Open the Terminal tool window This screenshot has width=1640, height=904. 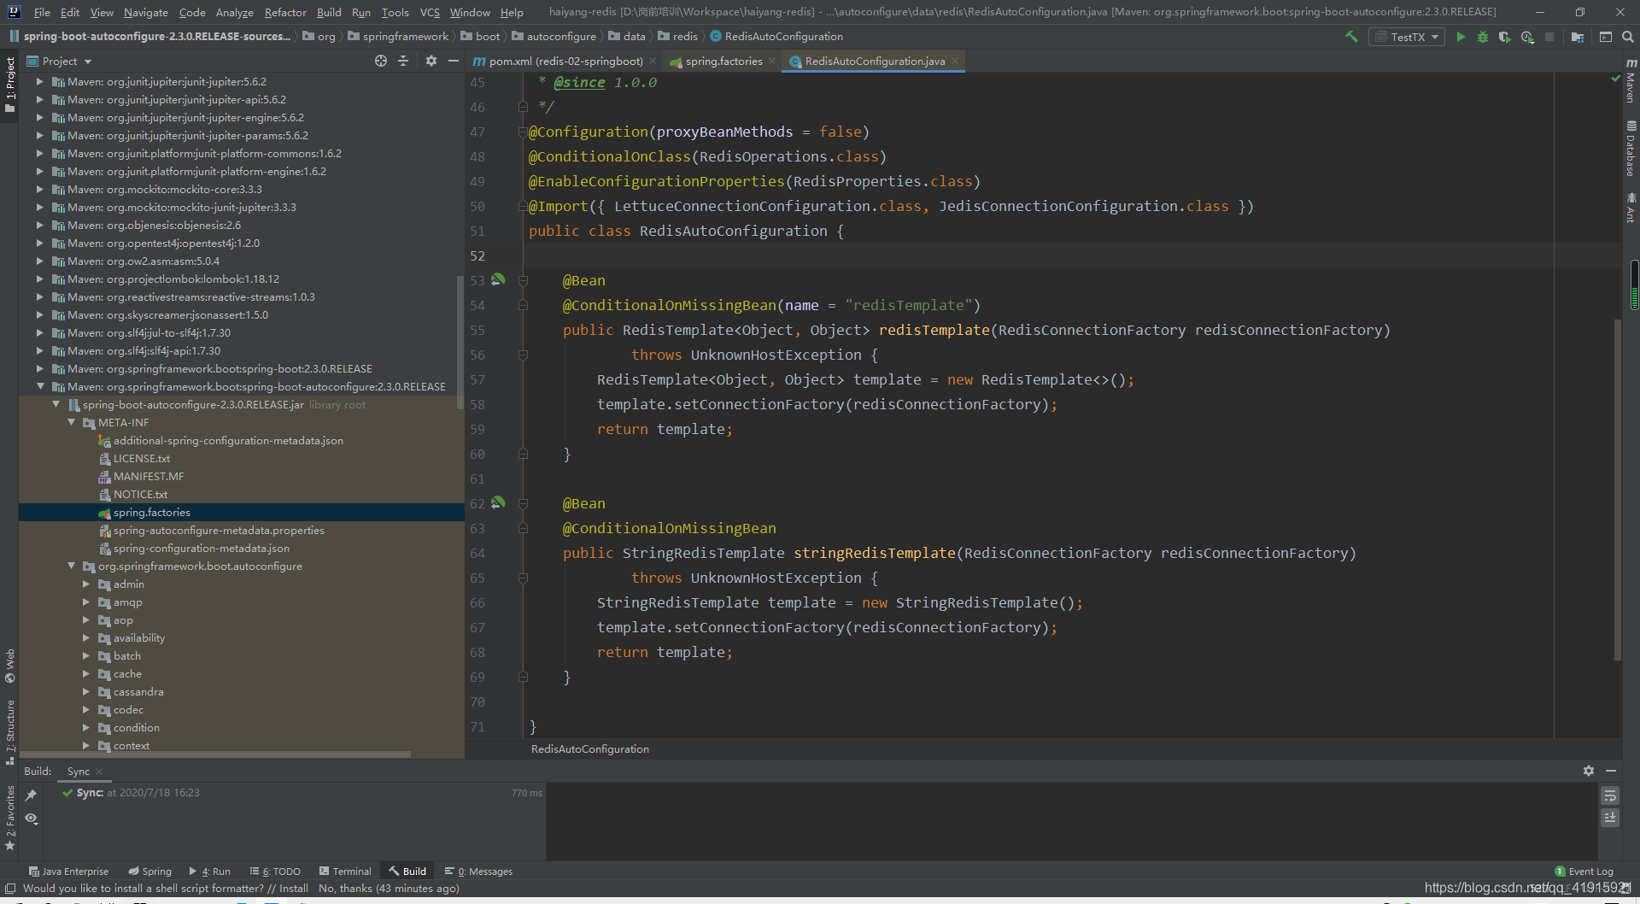pos(345,872)
